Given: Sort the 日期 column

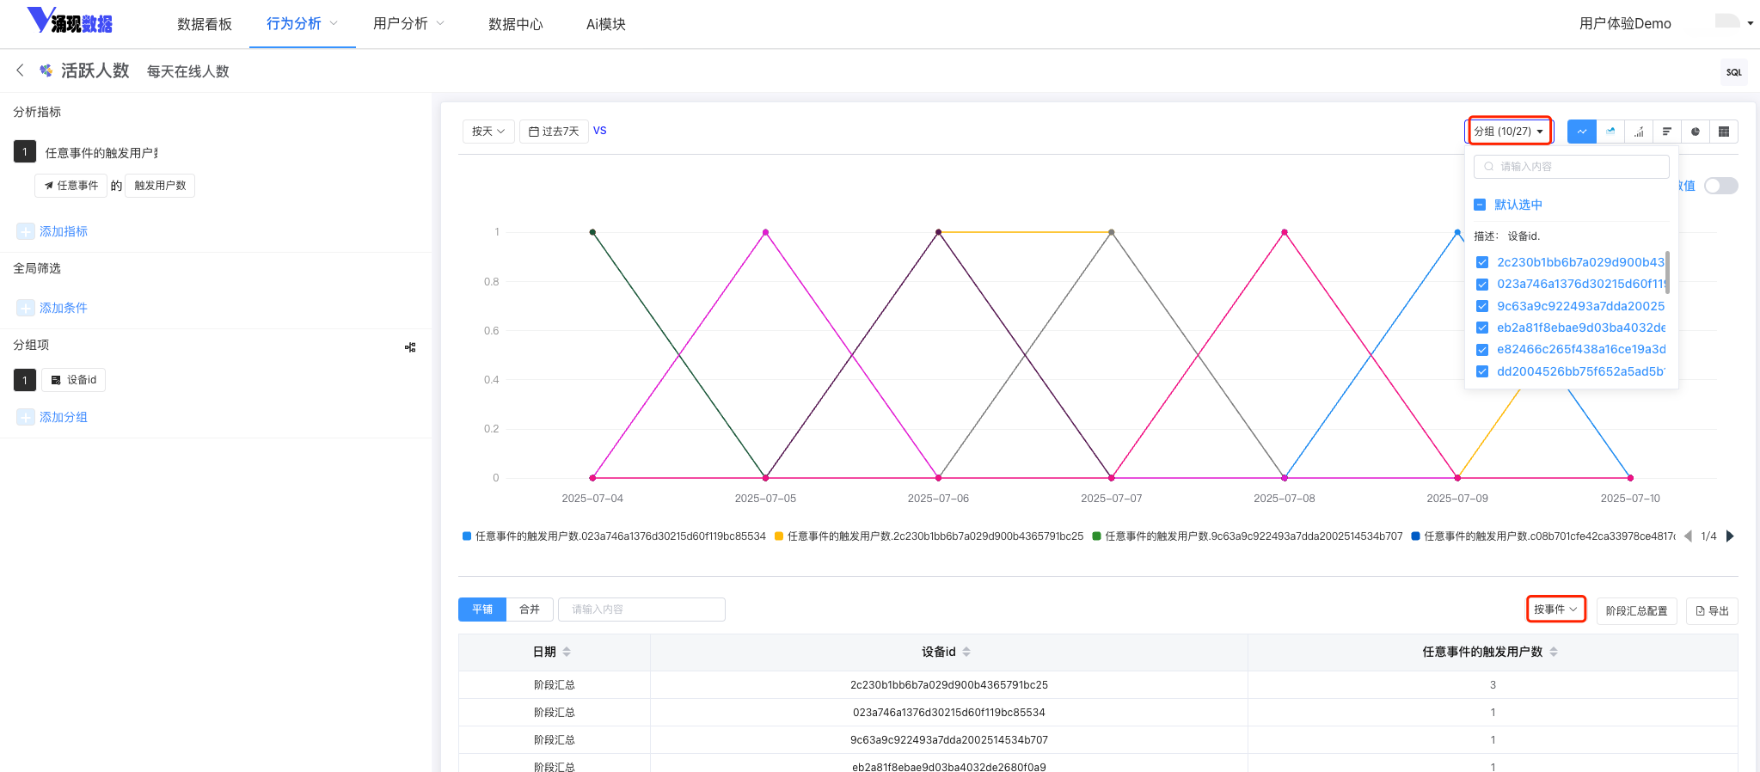Looking at the screenshot, I should tap(567, 653).
